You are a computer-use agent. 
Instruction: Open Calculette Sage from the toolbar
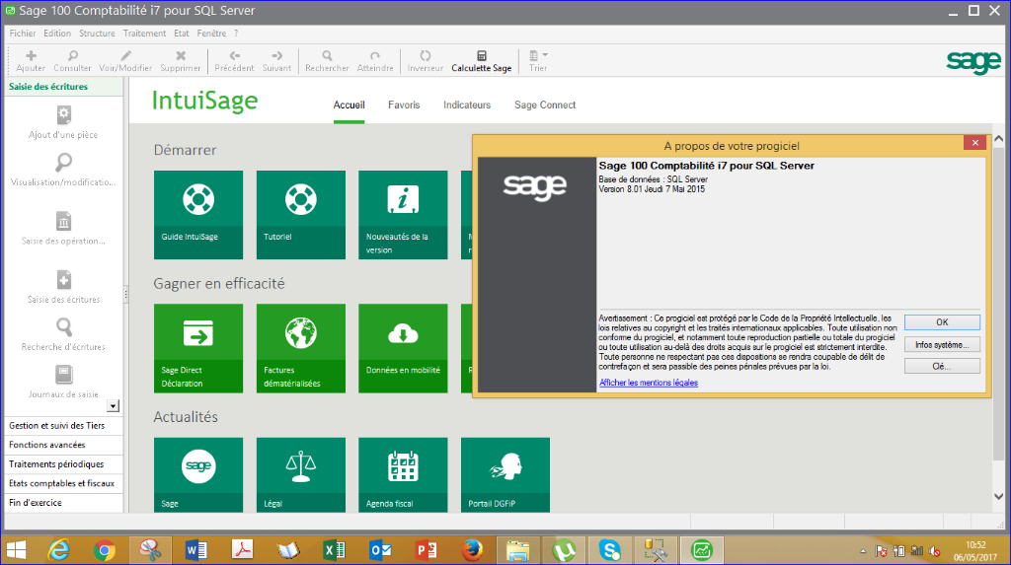tap(481, 61)
